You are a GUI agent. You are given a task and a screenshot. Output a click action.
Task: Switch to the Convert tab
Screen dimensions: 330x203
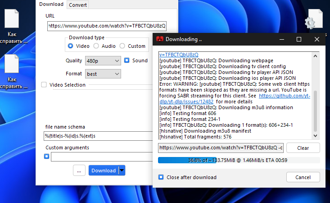(77, 5)
